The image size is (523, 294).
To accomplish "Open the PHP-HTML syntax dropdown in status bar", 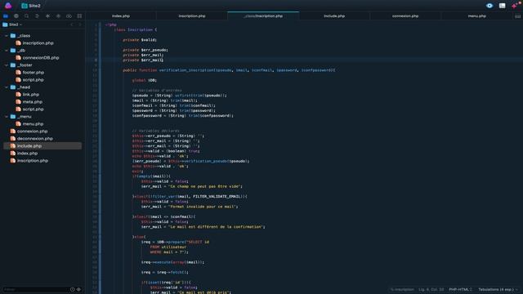I will coord(460,289).
